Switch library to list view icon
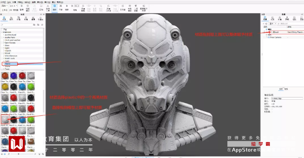Viewport: 304px width, 158px height. [2, 154]
